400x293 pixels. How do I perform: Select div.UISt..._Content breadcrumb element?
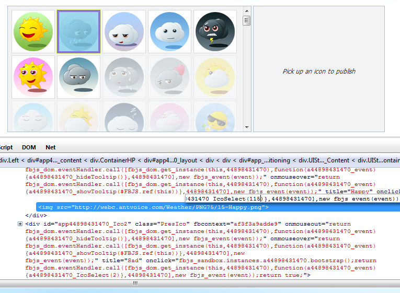324,160
